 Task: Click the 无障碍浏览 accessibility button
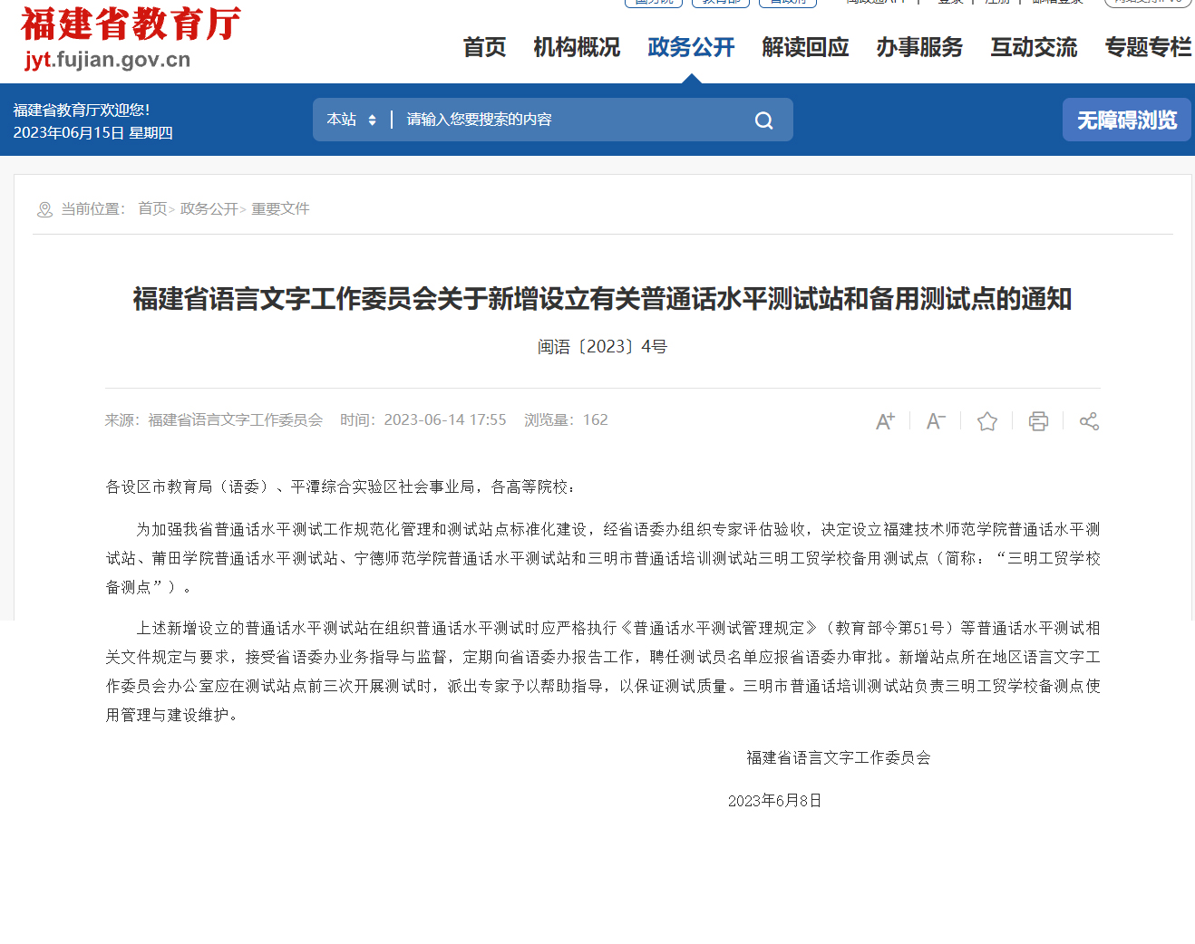1127,120
